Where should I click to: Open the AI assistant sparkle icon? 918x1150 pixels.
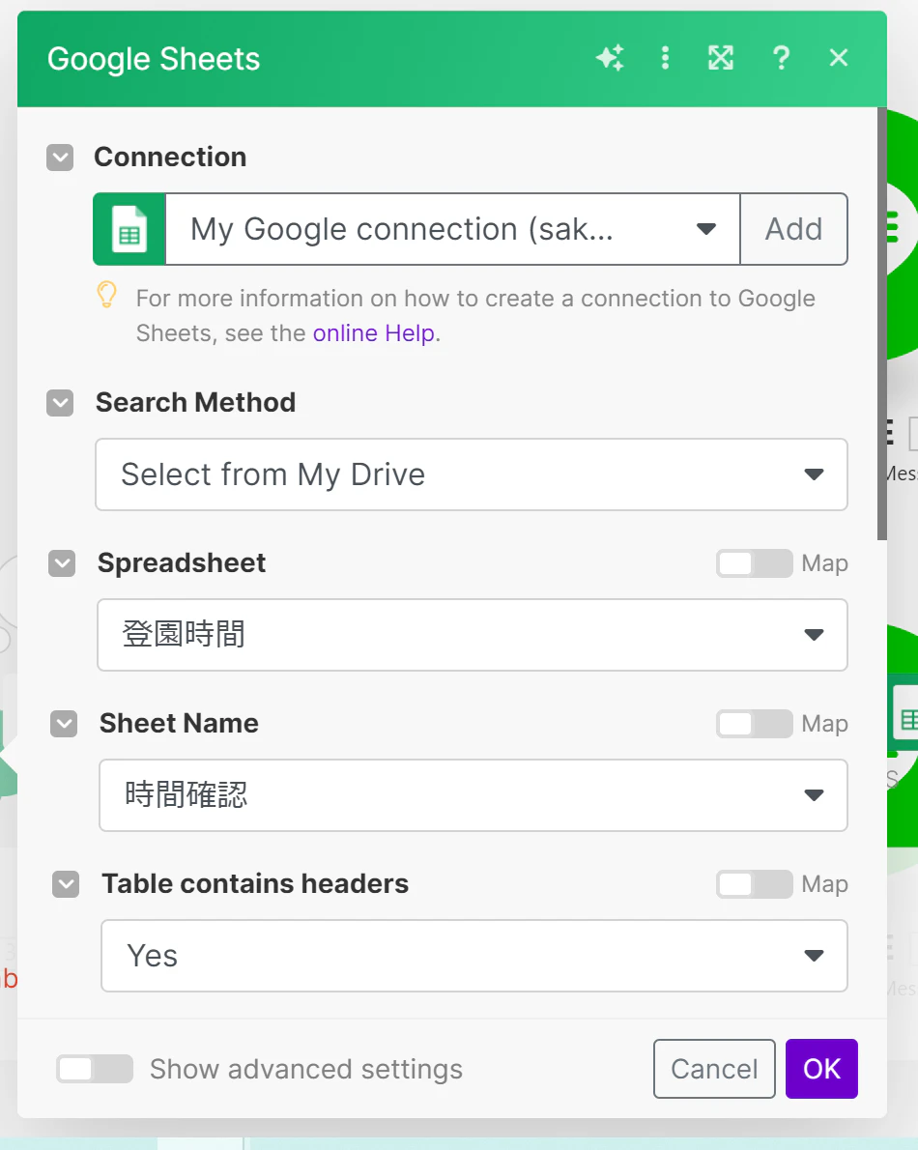[x=610, y=58]
